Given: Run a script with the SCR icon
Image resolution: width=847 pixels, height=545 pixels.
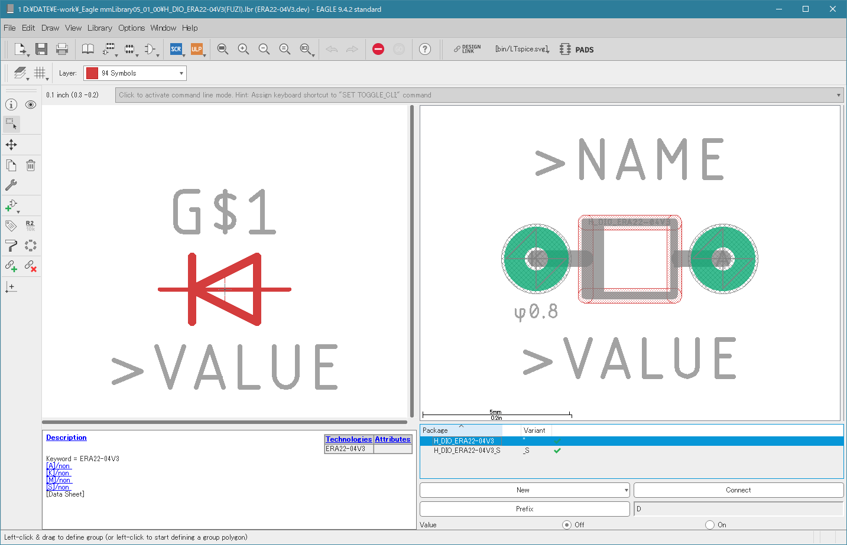Looking at the screenshot, I should point(176,49).
